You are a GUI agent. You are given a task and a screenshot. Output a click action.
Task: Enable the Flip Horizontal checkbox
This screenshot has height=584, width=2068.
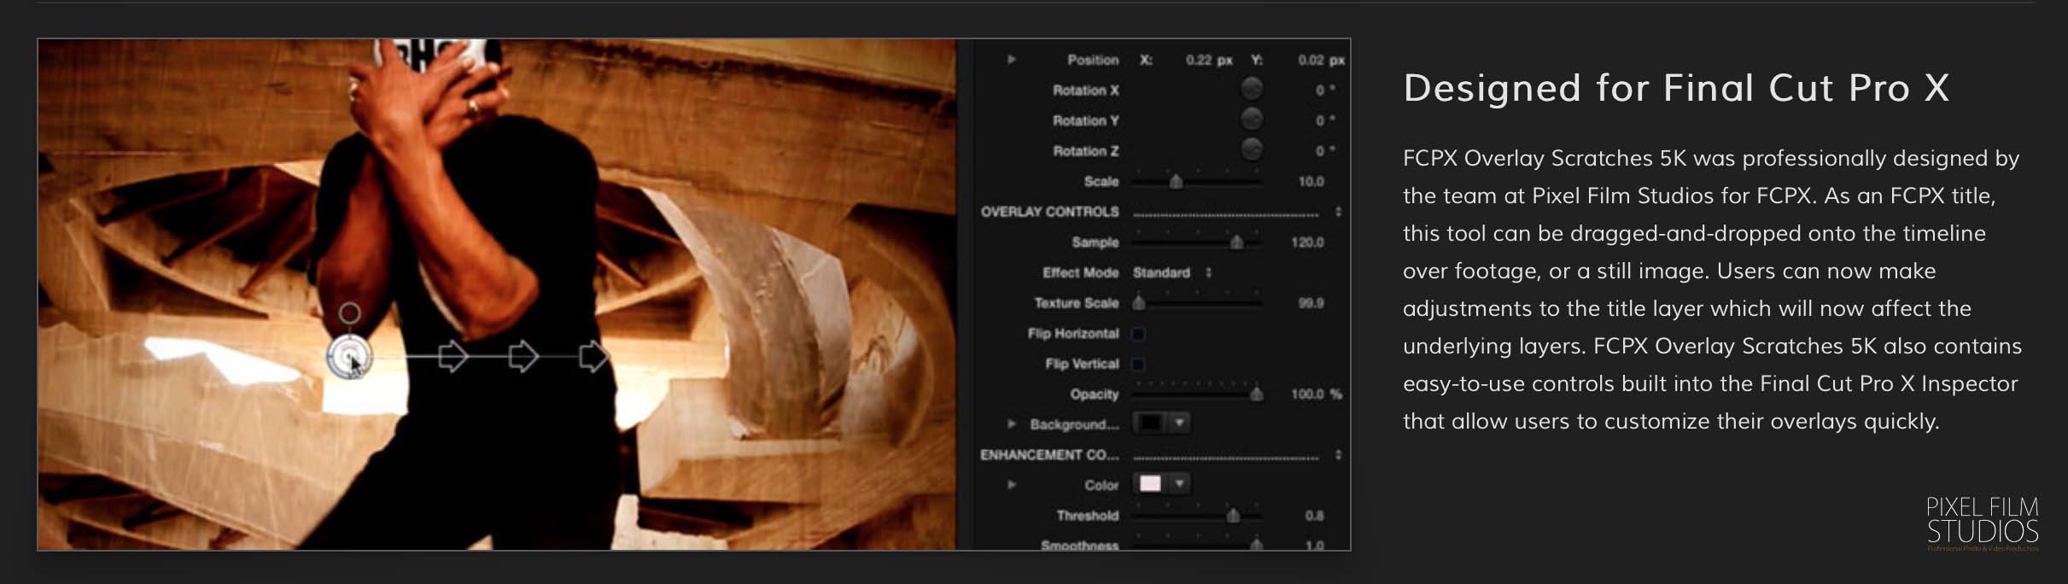[1138, 334]
